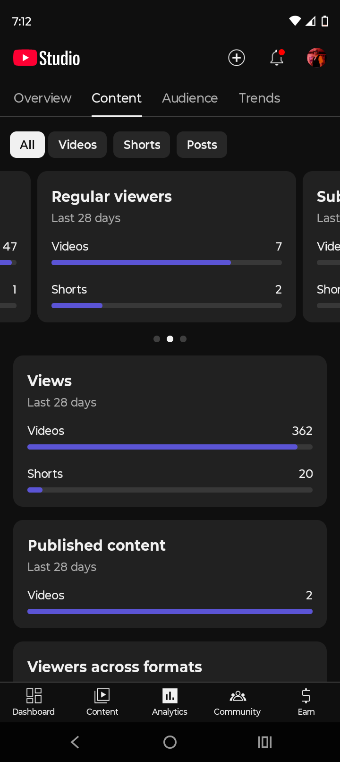
Task: Filter analytics by Posts chip
Action: pyautogui.click(x=202, y=145)
